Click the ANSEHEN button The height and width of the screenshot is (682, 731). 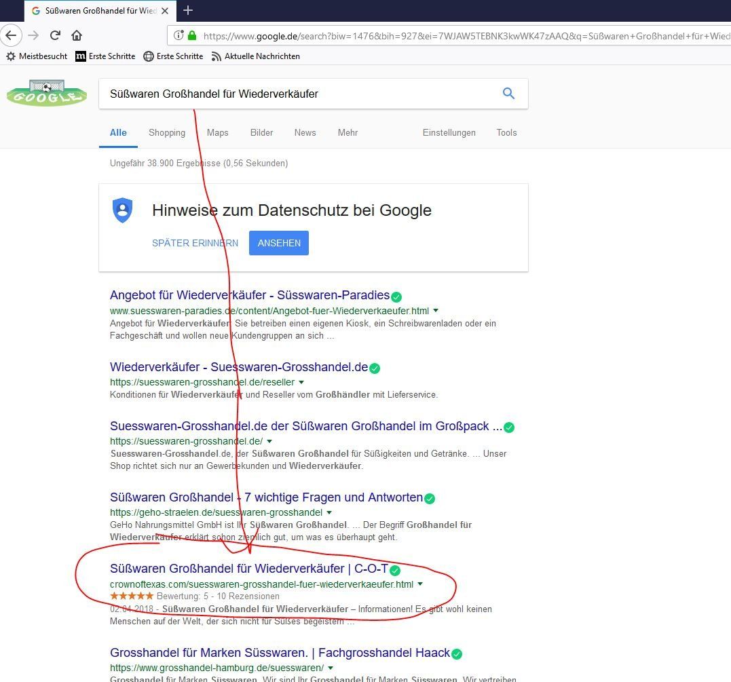(x=279, y=243)
